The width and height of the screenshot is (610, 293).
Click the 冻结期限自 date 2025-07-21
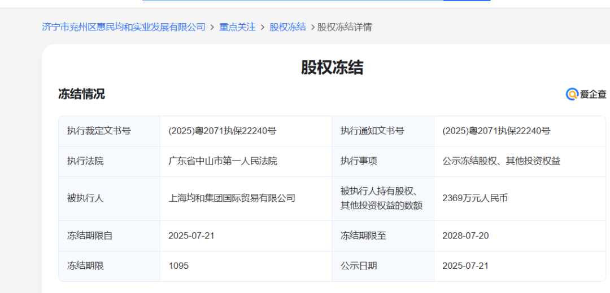pos(191,236)
